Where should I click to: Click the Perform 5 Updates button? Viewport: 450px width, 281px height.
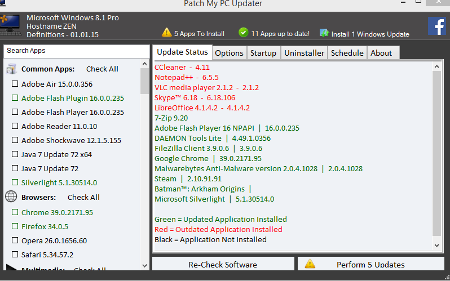coord(371,264)
